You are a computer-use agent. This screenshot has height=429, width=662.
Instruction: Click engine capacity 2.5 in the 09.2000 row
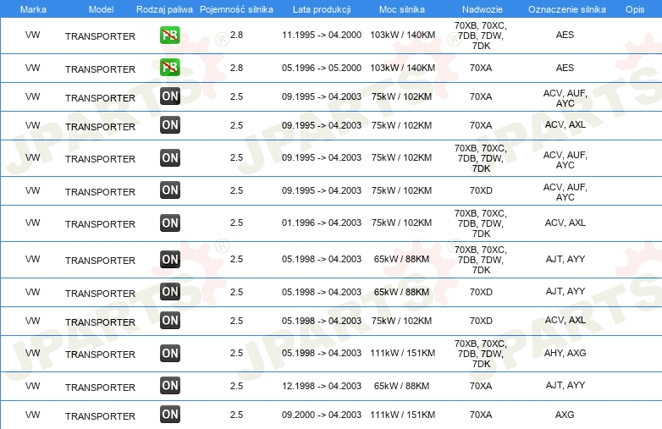point(236,415)
